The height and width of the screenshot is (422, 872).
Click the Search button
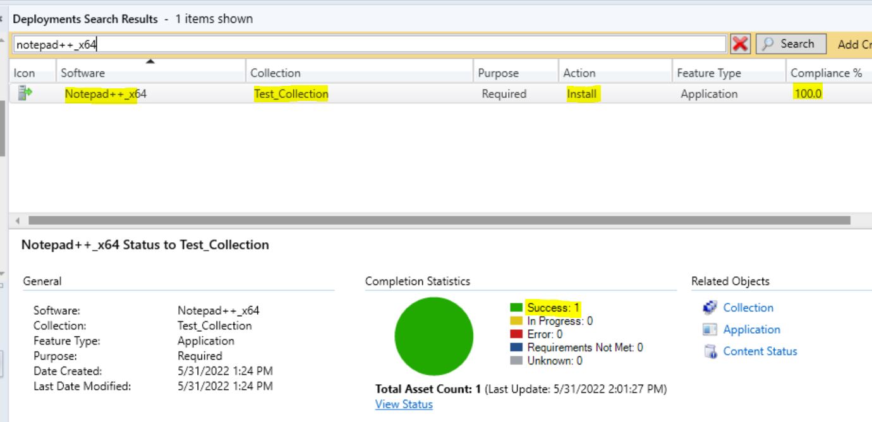point(790,44)
